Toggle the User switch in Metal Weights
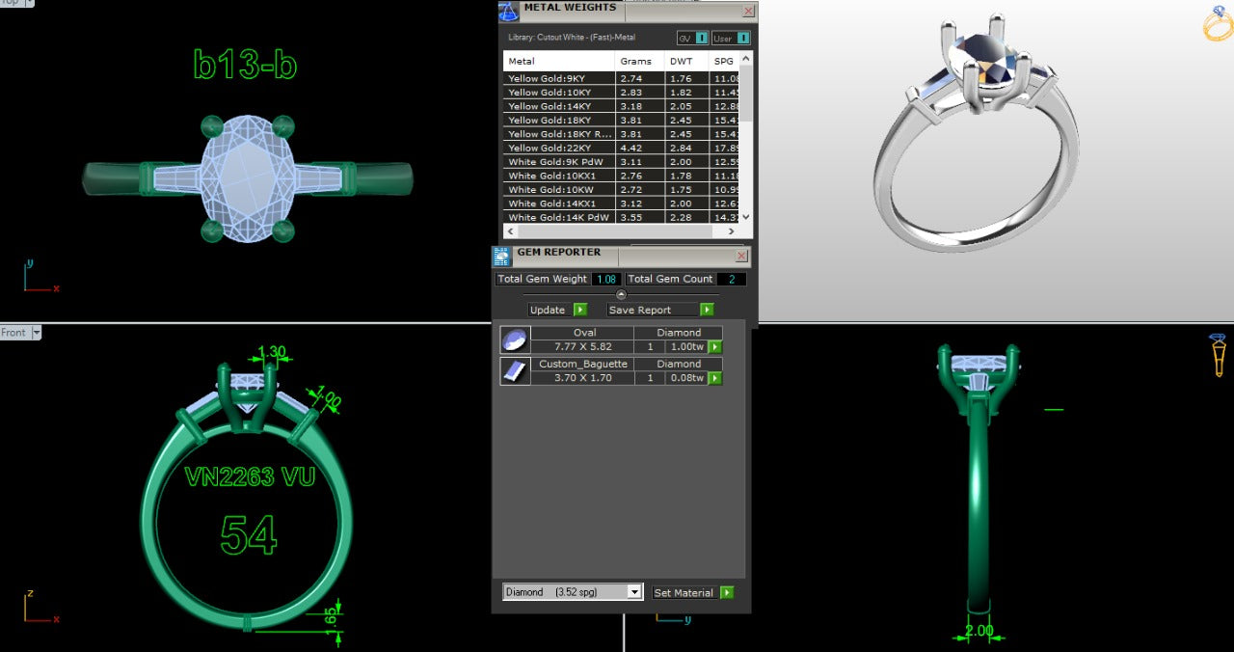 (731, 39)
